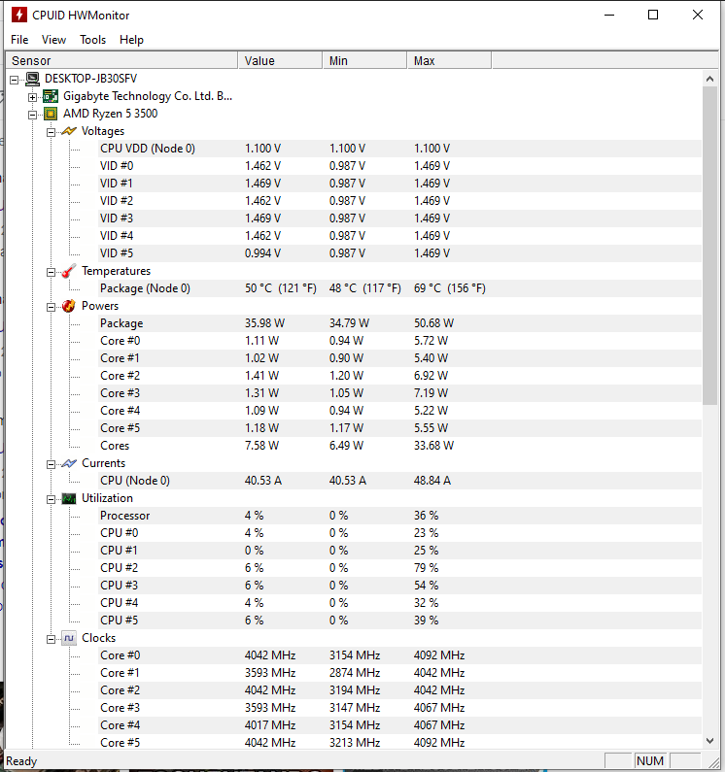Viewport: 725px width, 772px height.
Task: Open the Help menu
Action: pos(131,40)
